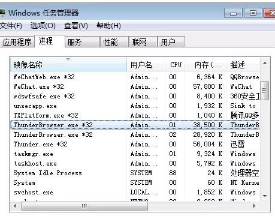The height and width of the screenshot is (216, 275).
Task: Open the 选项(O) menu
Action: pos(43,26)
